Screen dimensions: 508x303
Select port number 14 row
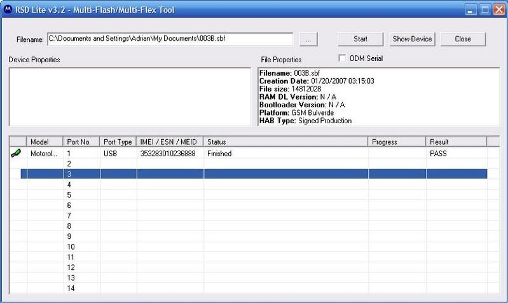(x=254, y=288)
